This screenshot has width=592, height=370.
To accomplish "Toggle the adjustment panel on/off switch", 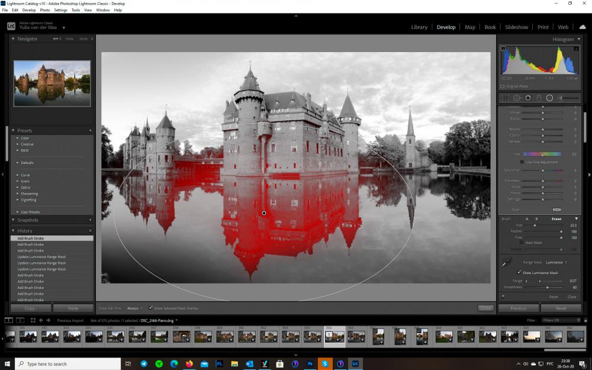I will coord(503,297).
